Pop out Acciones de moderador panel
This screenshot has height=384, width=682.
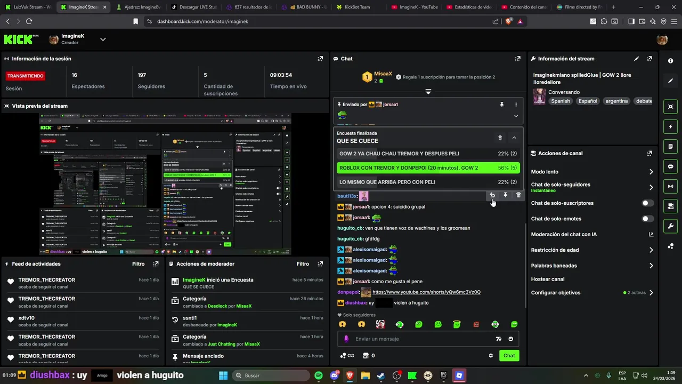tap(320, 263)
